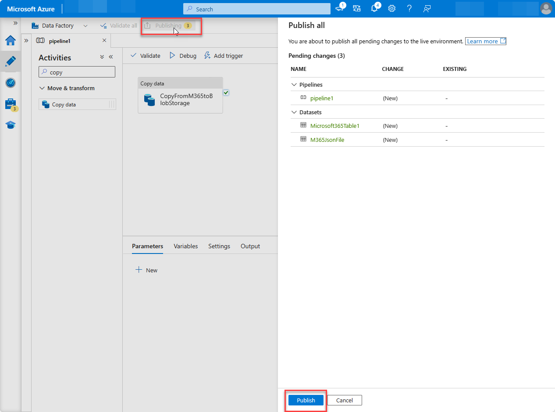Open the Monitor view from the sidebar
This screenshot has height=412, width=555.
[11, 83]
